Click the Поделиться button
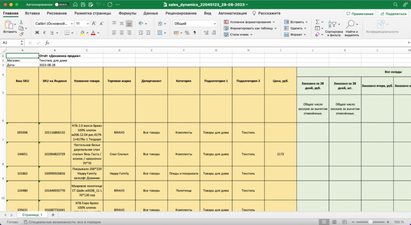411x225 pixels. tap(393, 14)
